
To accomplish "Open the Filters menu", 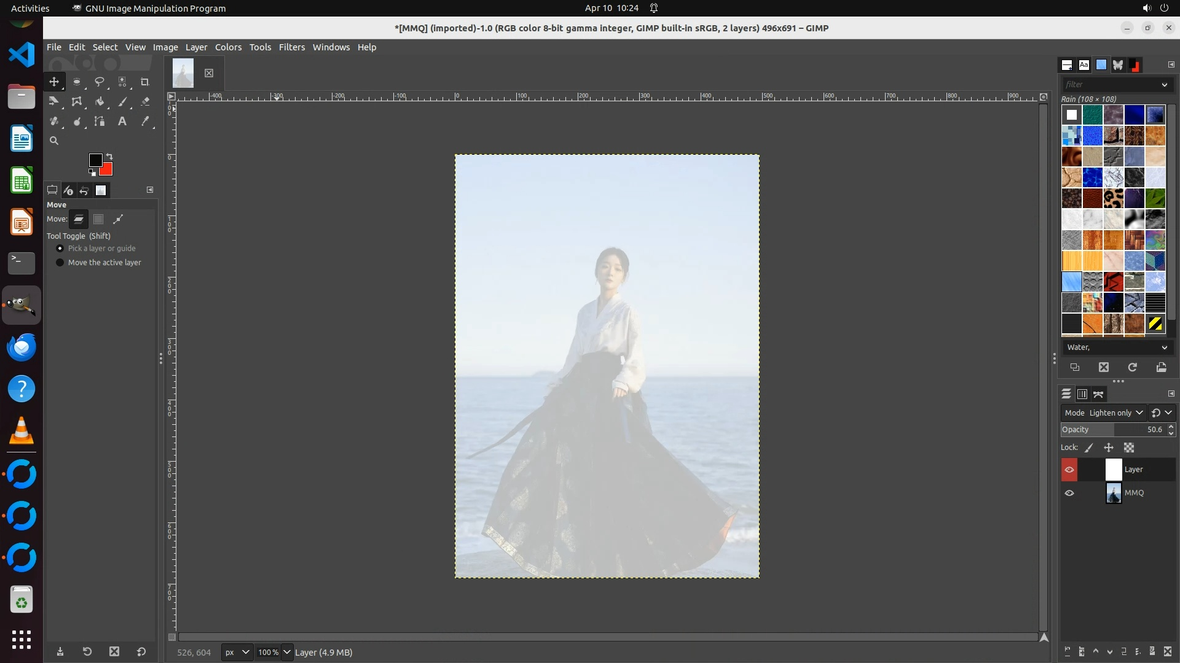I will tap(291, 47).
